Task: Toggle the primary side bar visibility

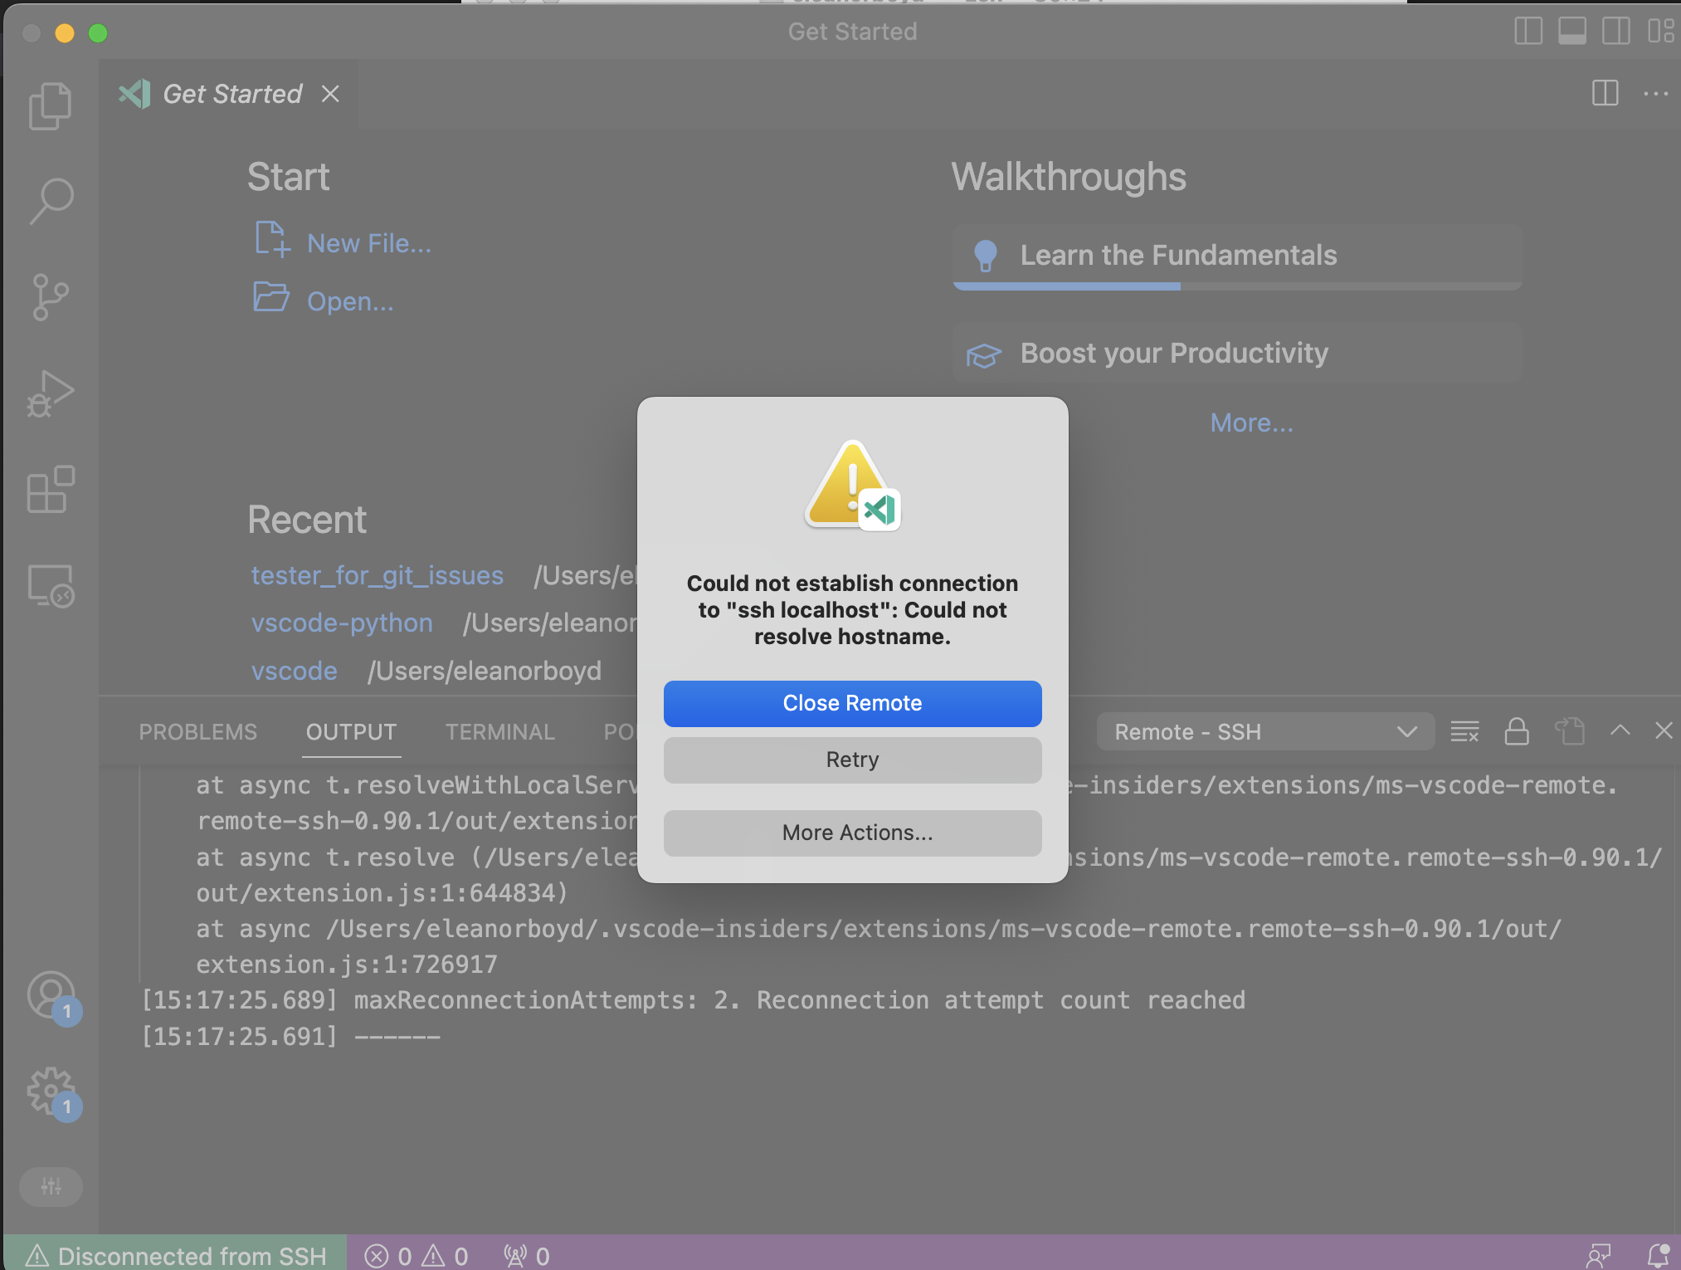Action: click(1528, 32)
